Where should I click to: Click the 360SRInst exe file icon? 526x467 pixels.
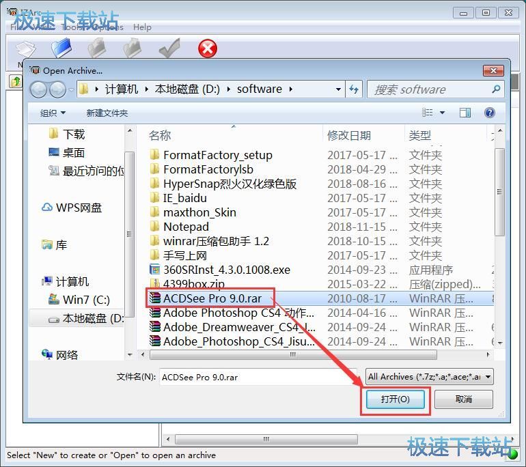tap(154, 269)
